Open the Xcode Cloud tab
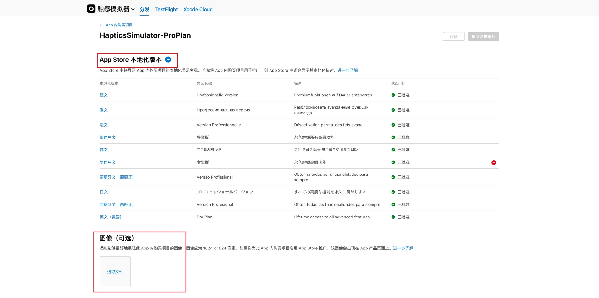599x298 pixels. coord(198,9)
